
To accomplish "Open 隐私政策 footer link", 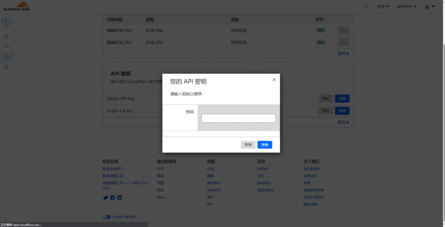I will tap(310, 204).
